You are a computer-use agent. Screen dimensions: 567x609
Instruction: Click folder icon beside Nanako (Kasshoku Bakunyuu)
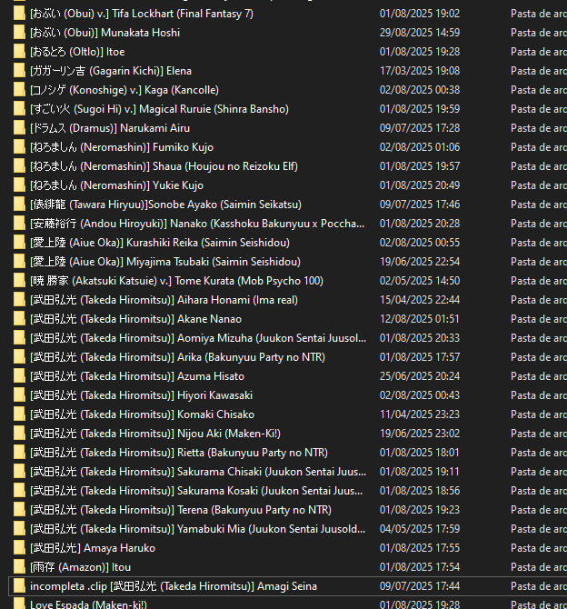(19, 224)
